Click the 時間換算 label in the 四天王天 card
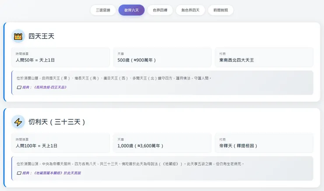The height and width of the screenshot is (191, 324). click(x=22, y=54)
